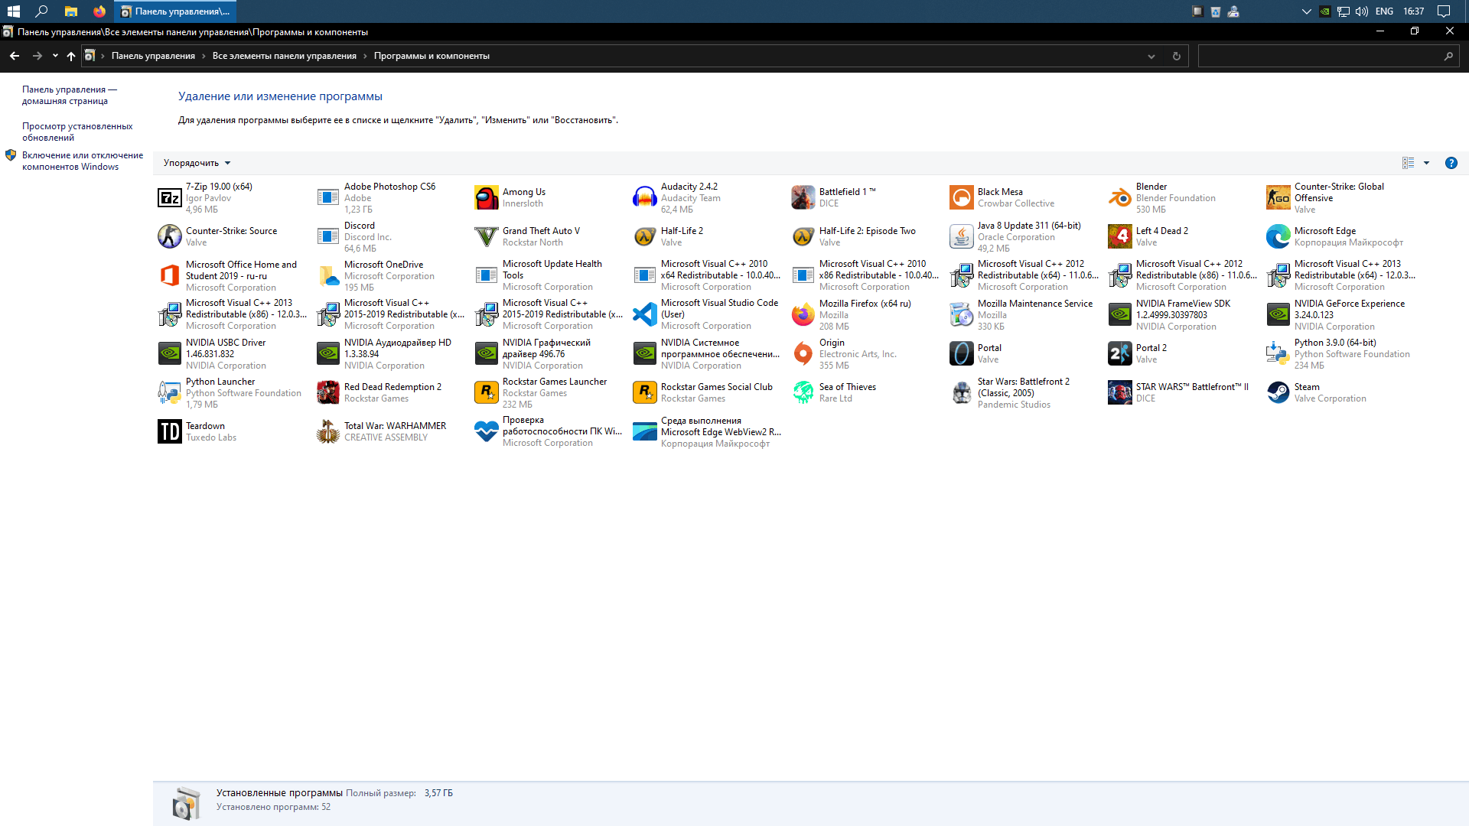Go up one level arrow
This screenshot has width=1469, height=826.
(x=71, y=56)
